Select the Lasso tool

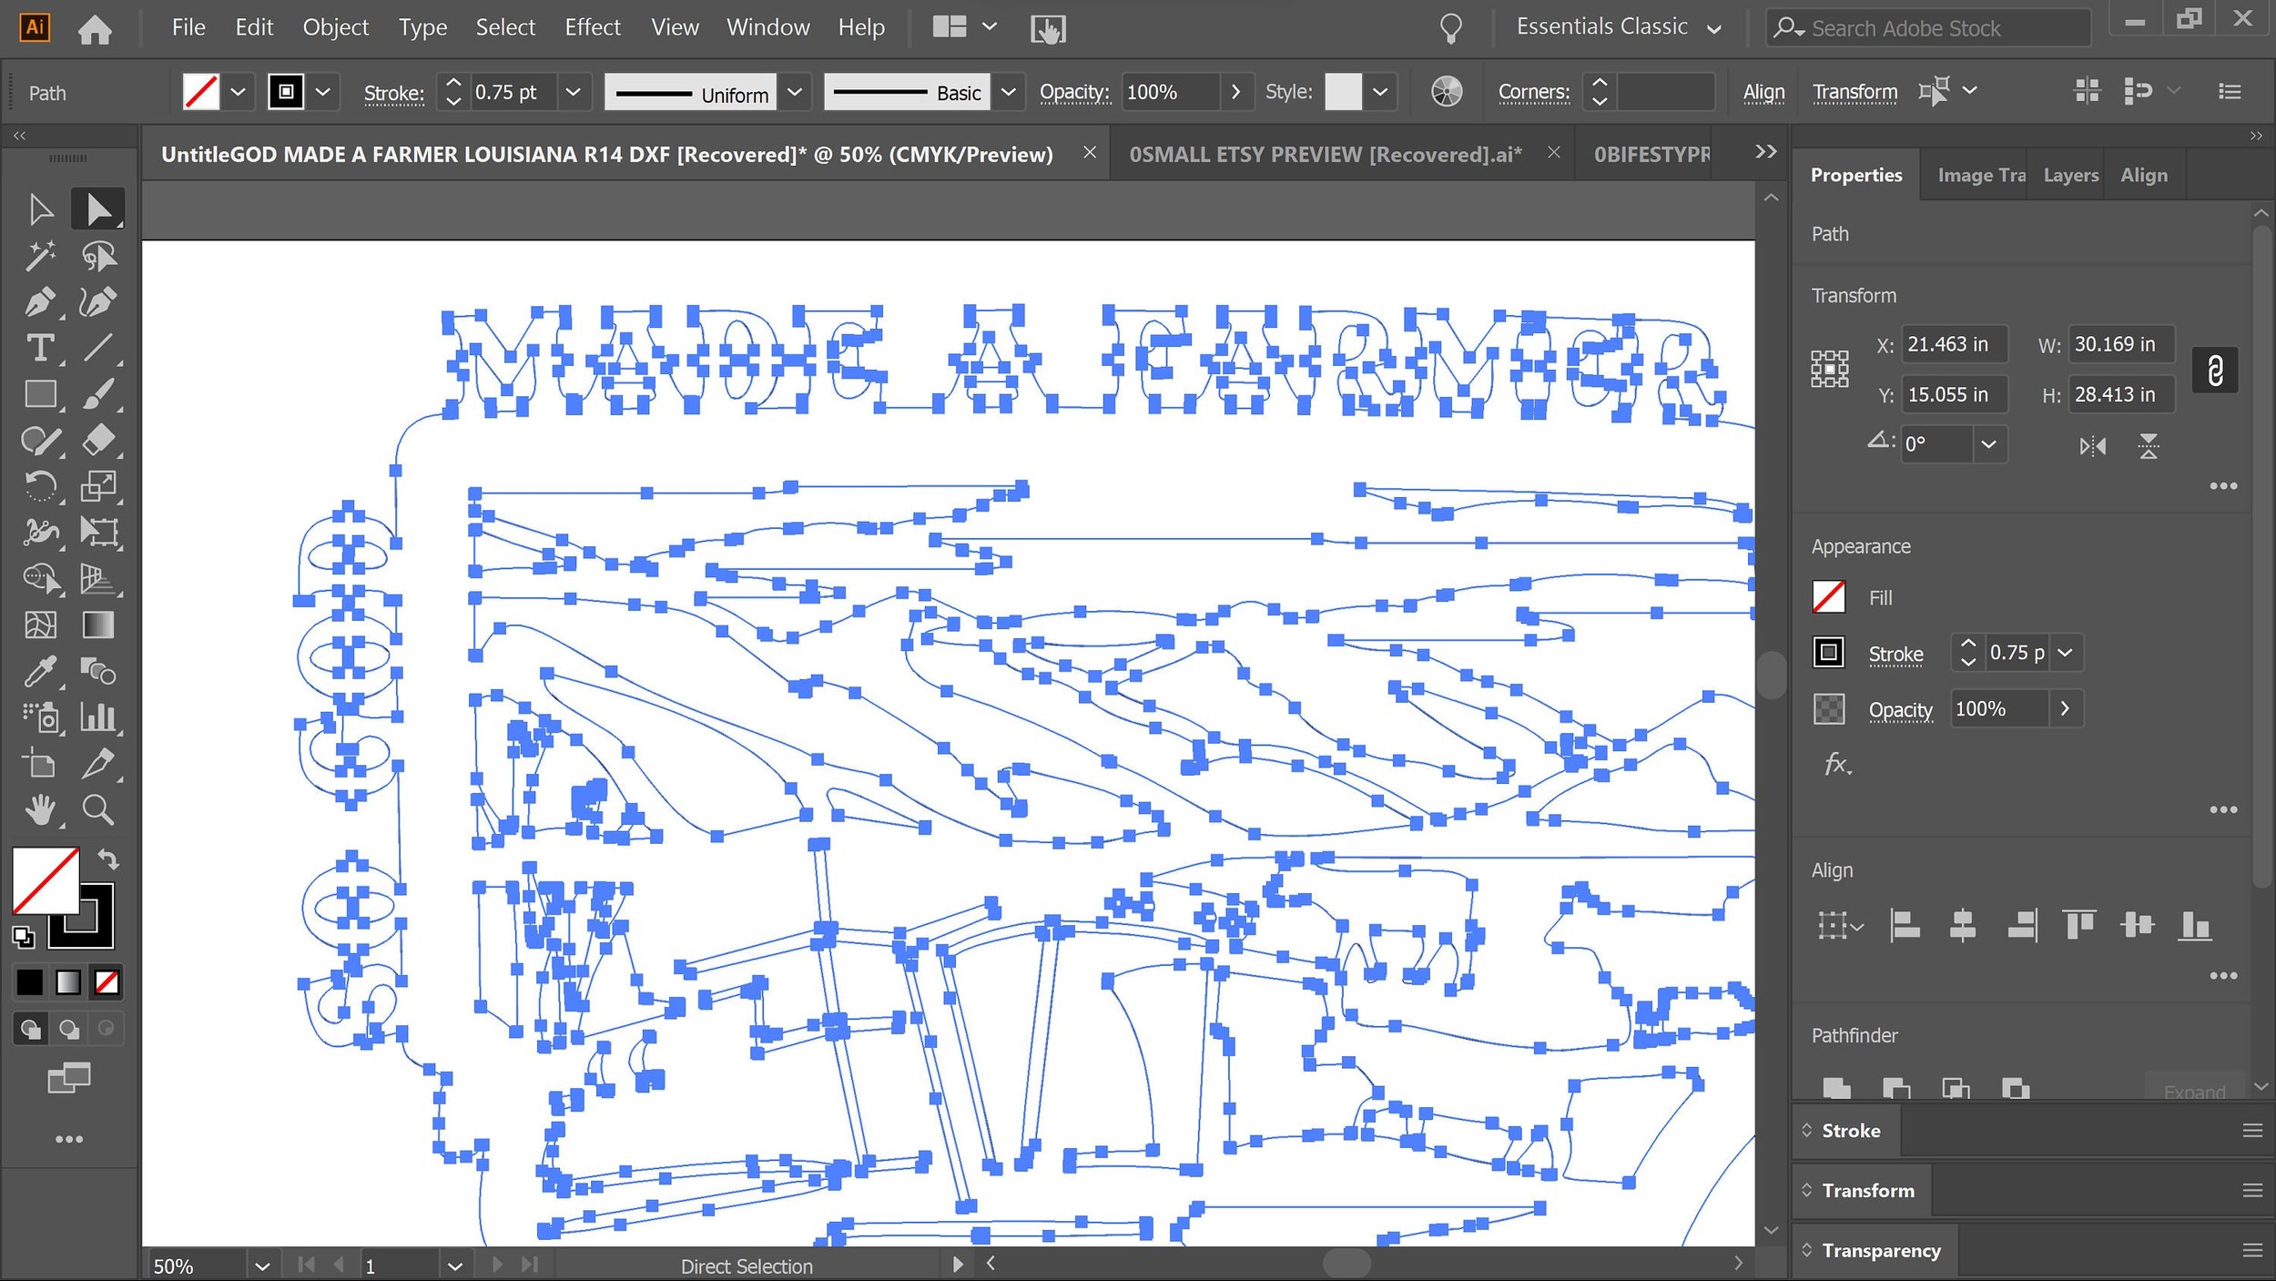(x=98, y=256)
